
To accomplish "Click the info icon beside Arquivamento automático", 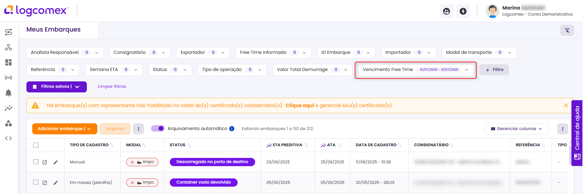I will coord(232,129).
